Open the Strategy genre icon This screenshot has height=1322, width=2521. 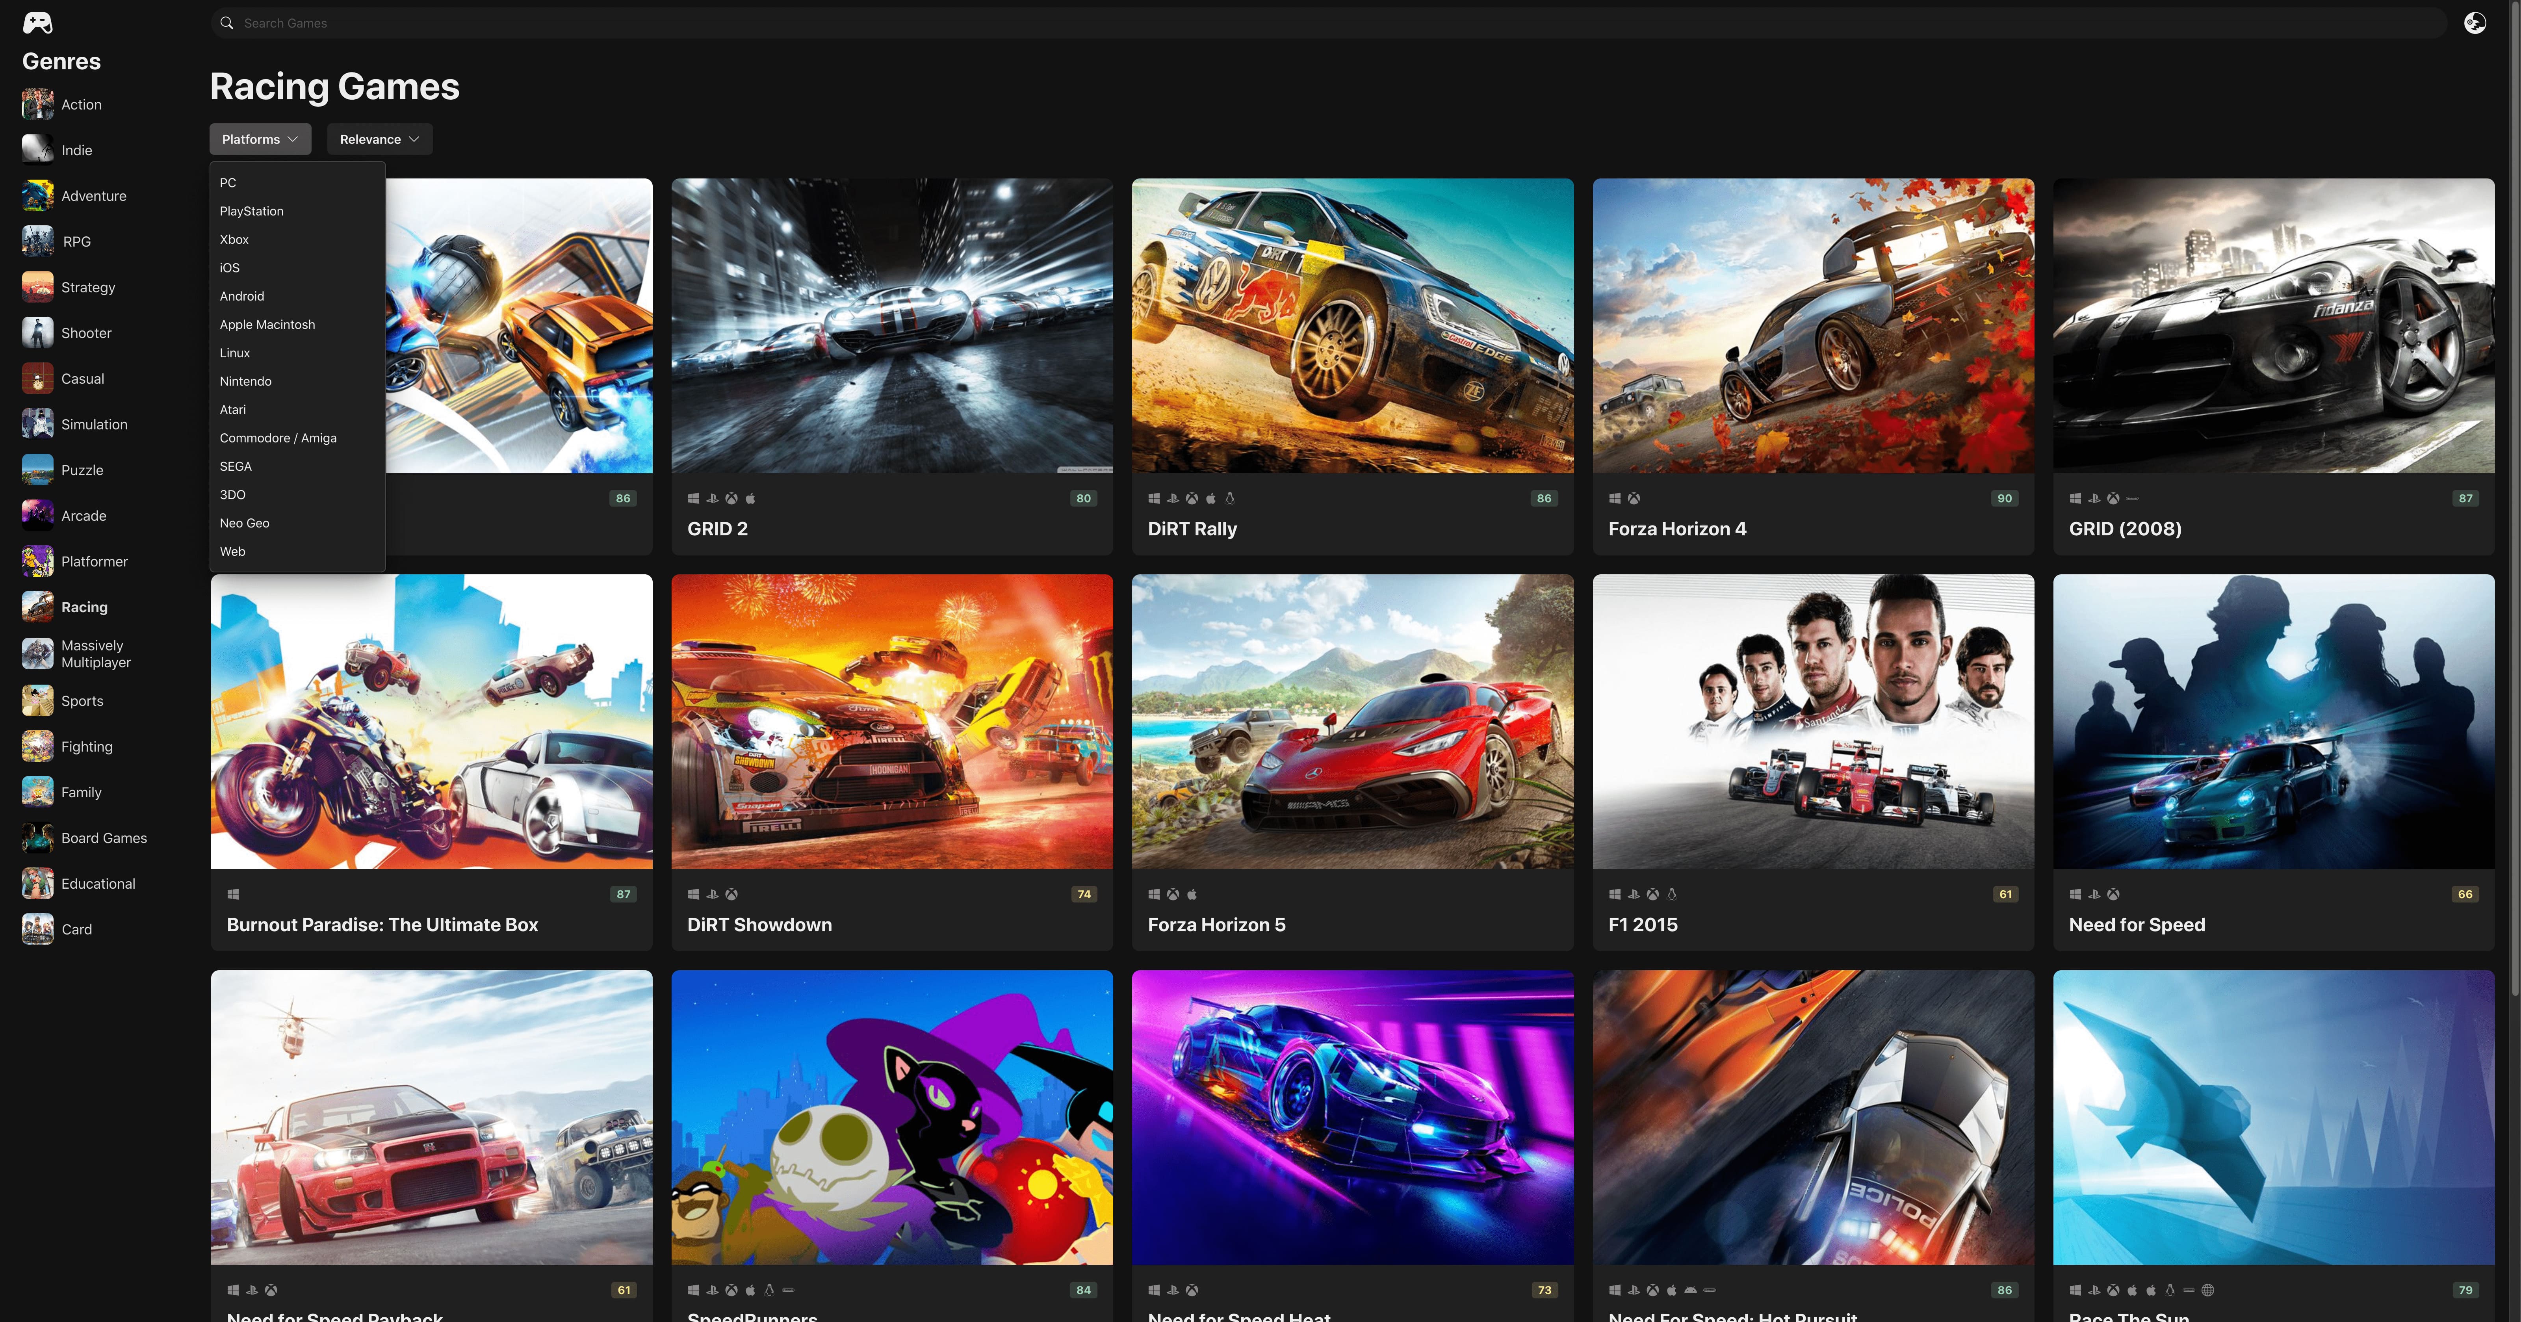point(38,287)
